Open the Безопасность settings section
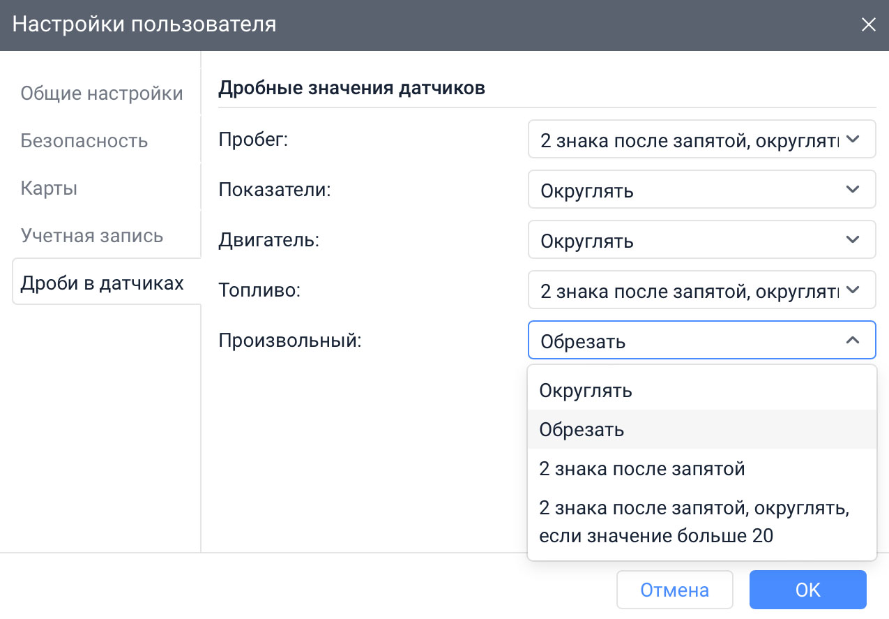This screenshot has height=619, width=889. coord(84,140)
